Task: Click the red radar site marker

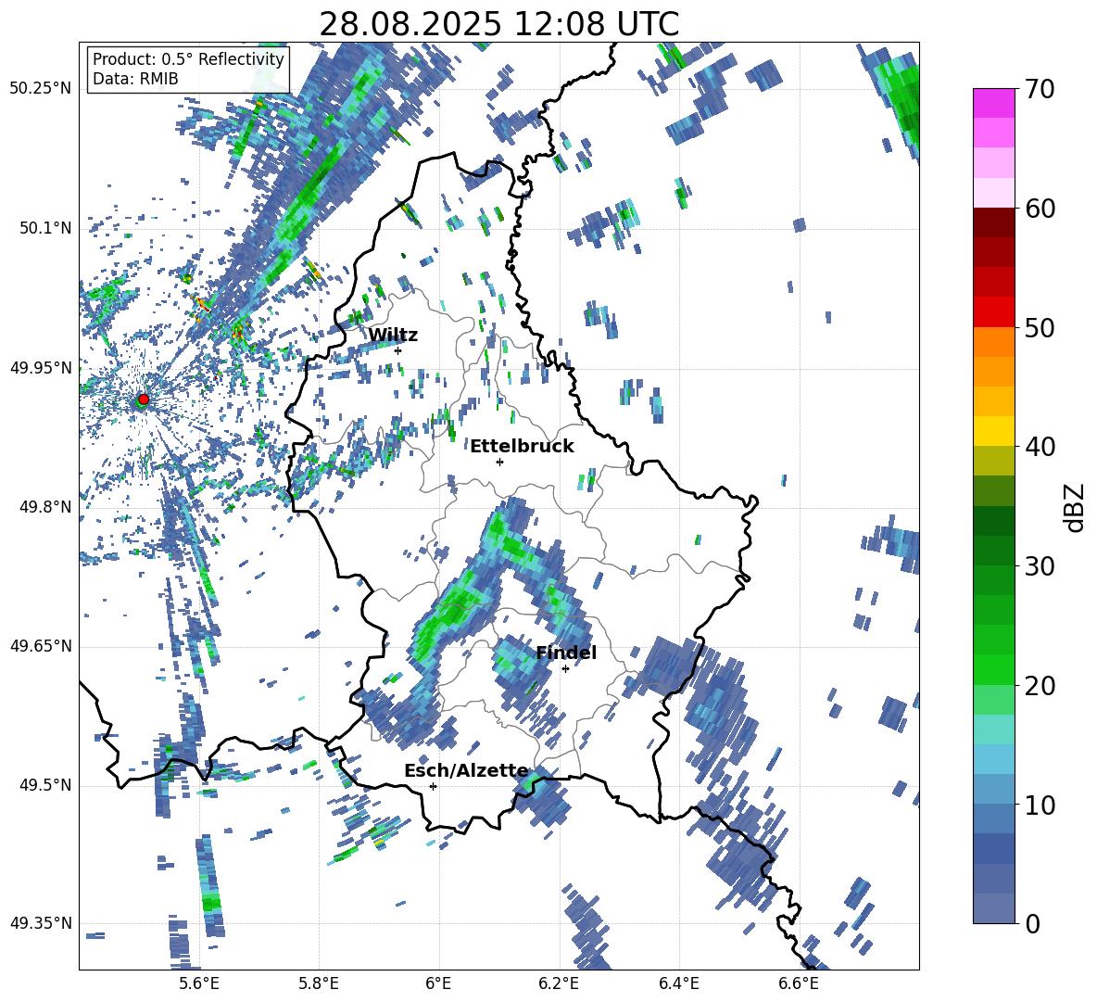Action: (x=144, y=399)
